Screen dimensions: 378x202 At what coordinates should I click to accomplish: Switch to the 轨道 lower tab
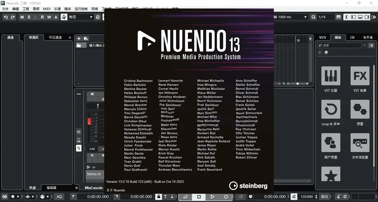[x=33, y=188]
